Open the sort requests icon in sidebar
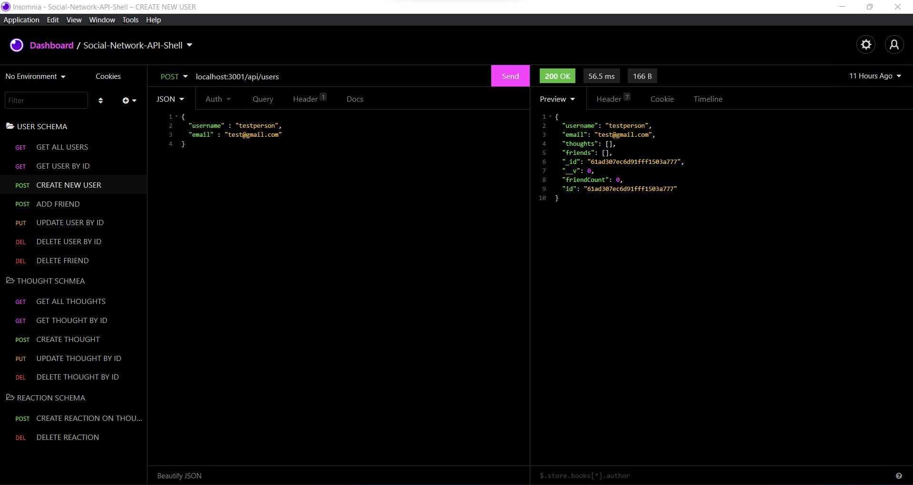913x485 pixels. pos(100,100)
